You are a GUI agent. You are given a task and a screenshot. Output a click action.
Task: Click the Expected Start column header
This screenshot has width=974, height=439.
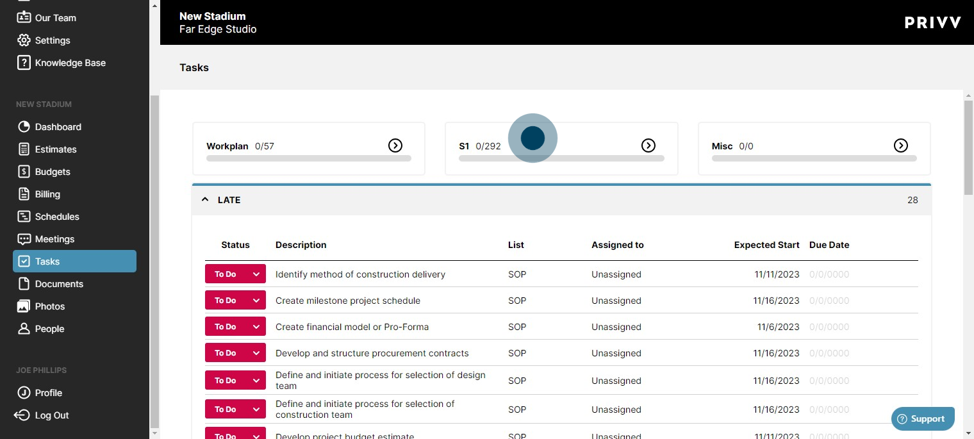click(x=767, y=245)
